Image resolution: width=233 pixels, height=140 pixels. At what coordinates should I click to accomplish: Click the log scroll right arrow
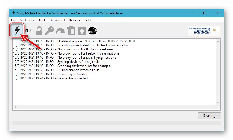(x=213, y=107)
